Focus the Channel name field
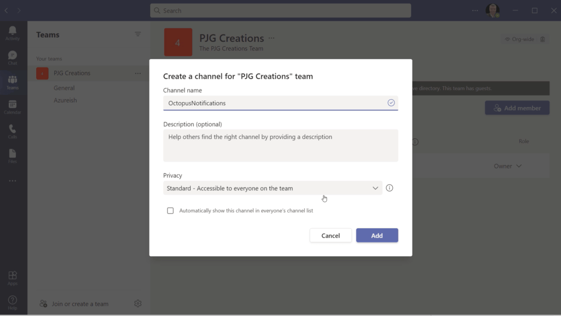The height and width of the screenshot is (316, 561). click(x=280, y=103)
